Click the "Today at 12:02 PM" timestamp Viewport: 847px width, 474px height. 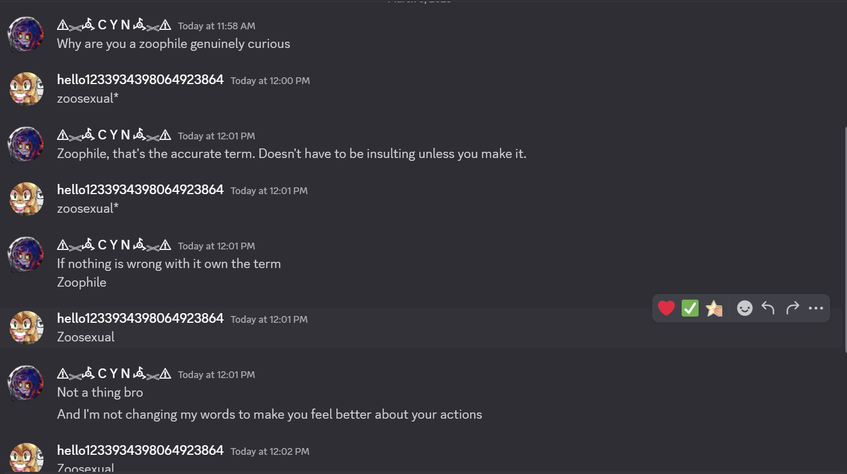270,451
